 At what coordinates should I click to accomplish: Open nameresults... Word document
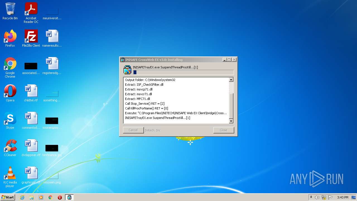(x=52, y=39)
